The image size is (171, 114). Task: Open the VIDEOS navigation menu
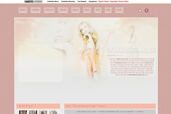[63, 10]
